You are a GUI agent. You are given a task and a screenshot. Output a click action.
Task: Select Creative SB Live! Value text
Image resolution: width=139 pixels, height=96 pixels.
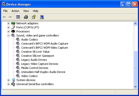coord(35,52)
